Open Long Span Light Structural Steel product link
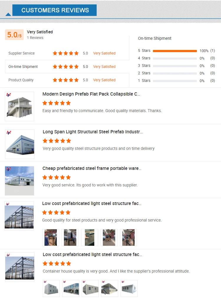 tap(93, 132)
